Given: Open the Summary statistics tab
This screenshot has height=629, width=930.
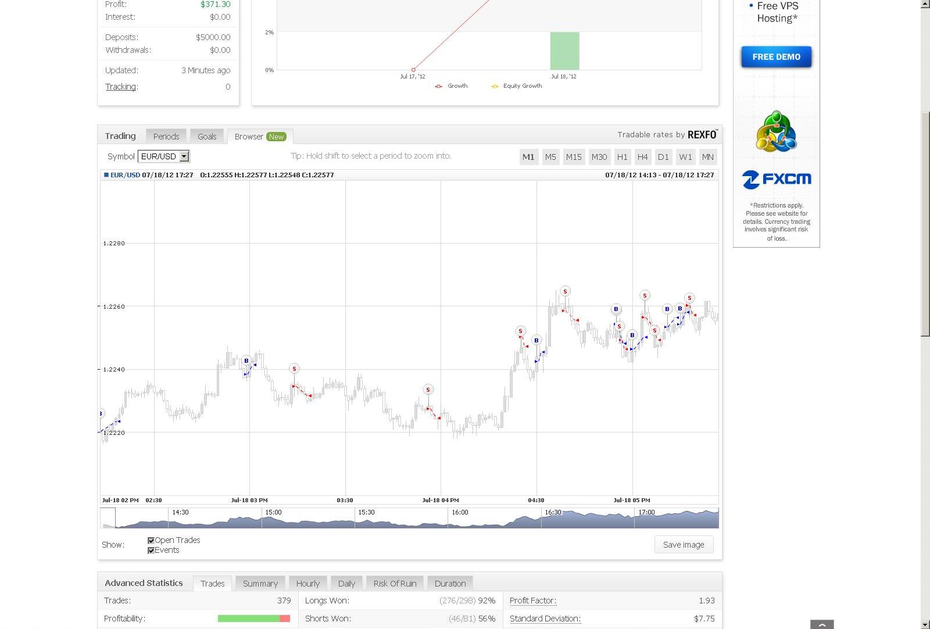Looking at the screenshot, I should coord(260,584).
